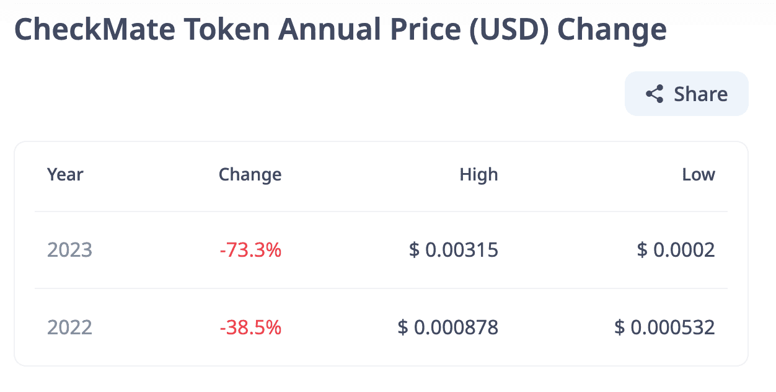This screenshot has height=392, width=776.
Task: Click the $ 0.0002 low price
Action: (676, 250)
